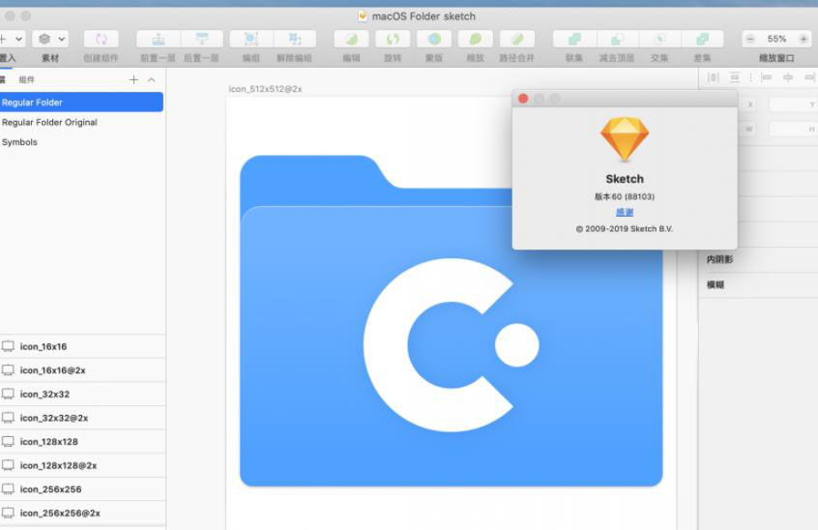This screenshot has width=818, height=530.
Task: Open the Insert (置入) dropdown arrow
Action: point(18,39)
